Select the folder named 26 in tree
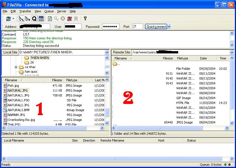 coord(32,62)
